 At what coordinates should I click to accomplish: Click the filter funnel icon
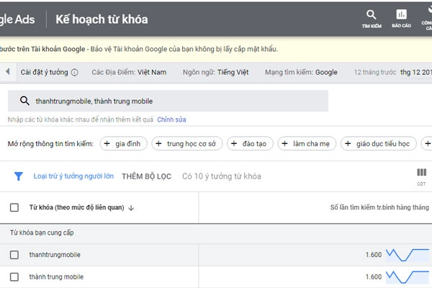19,176
